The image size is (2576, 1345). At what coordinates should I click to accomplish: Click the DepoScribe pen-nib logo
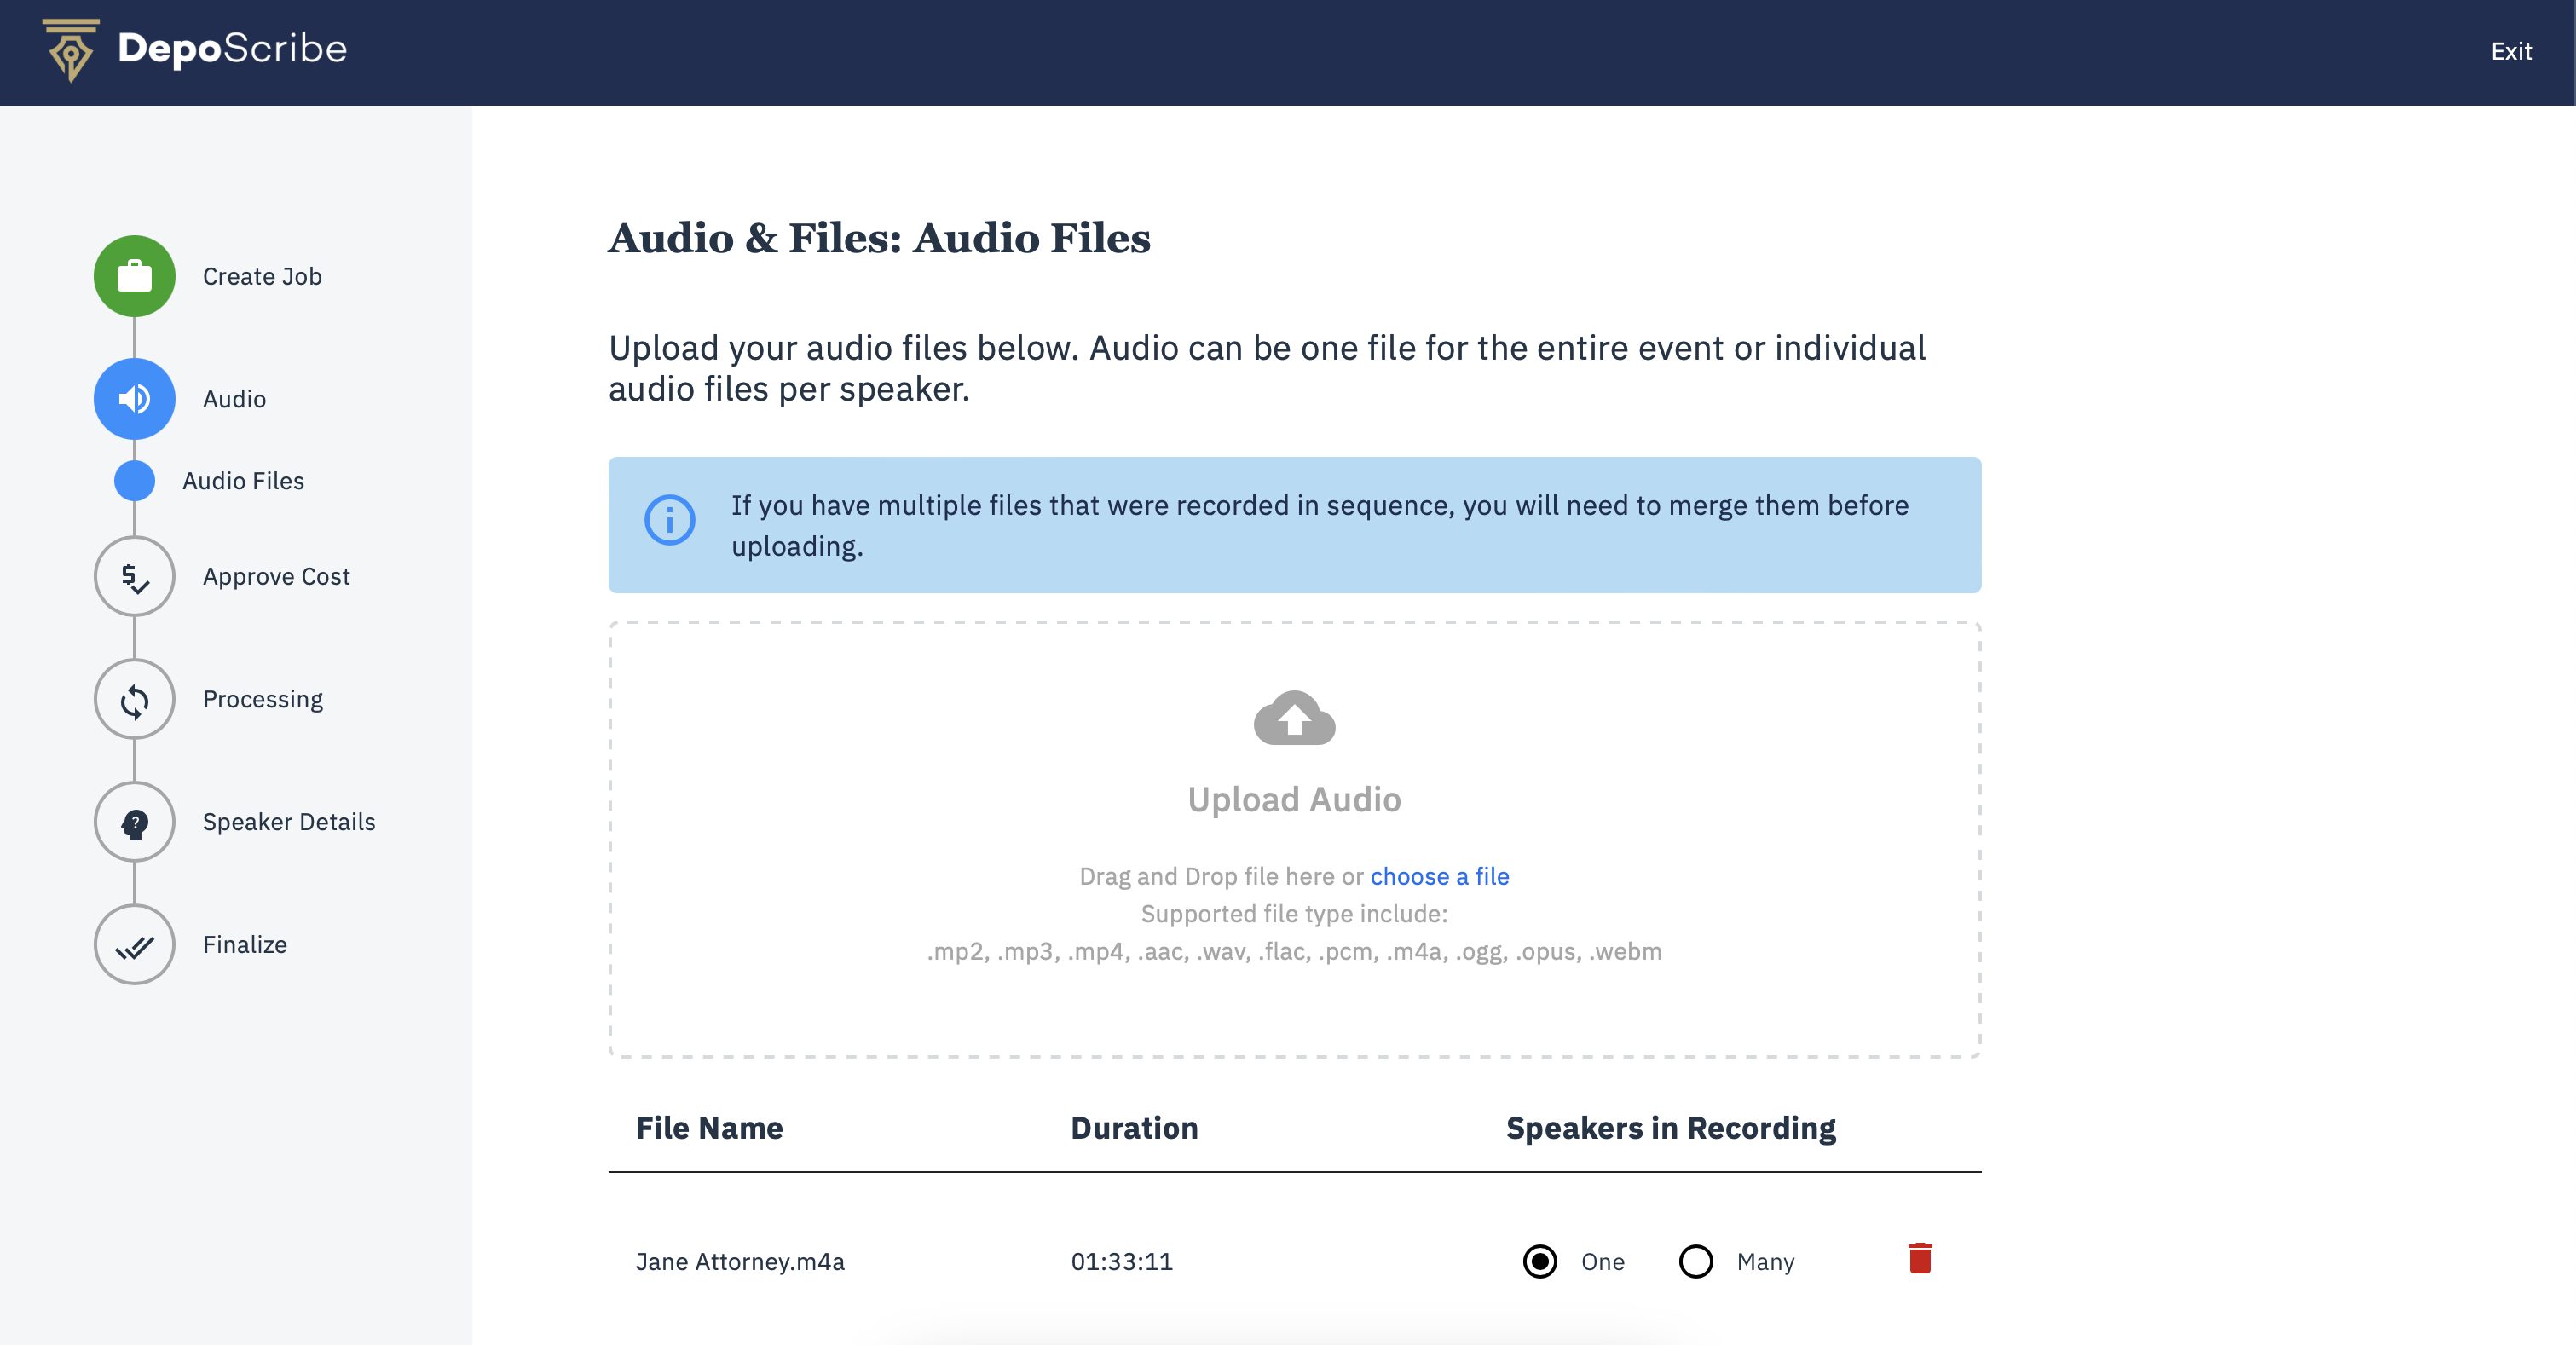click(x=70, y=50)
